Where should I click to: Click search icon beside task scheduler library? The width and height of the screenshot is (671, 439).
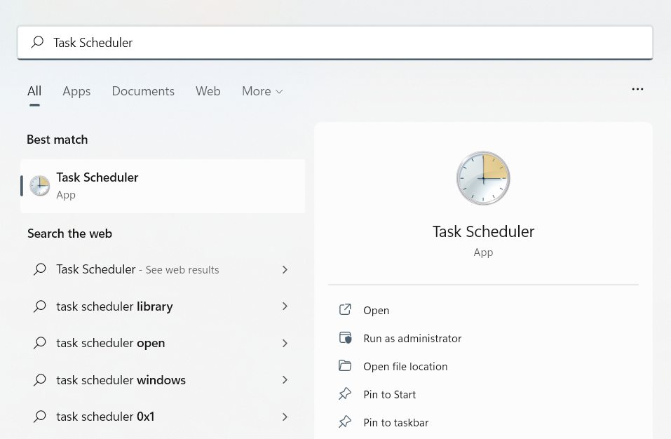40,306
